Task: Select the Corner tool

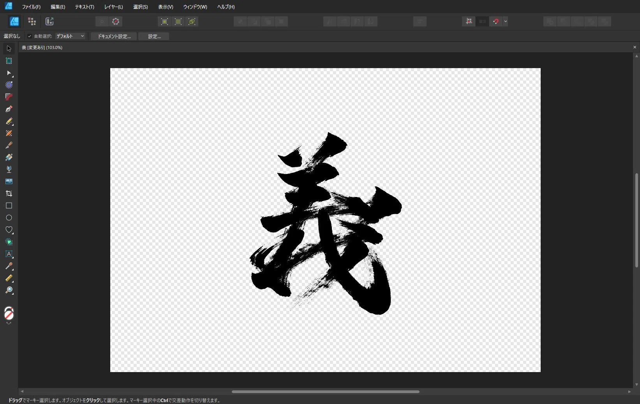Action: [9, 97]
